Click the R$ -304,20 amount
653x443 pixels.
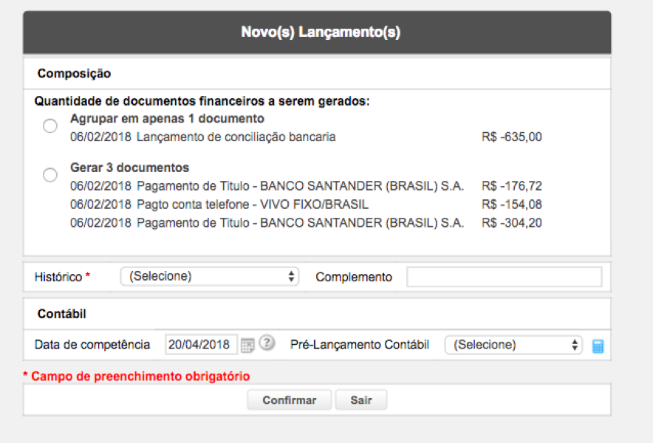point(512,223)
